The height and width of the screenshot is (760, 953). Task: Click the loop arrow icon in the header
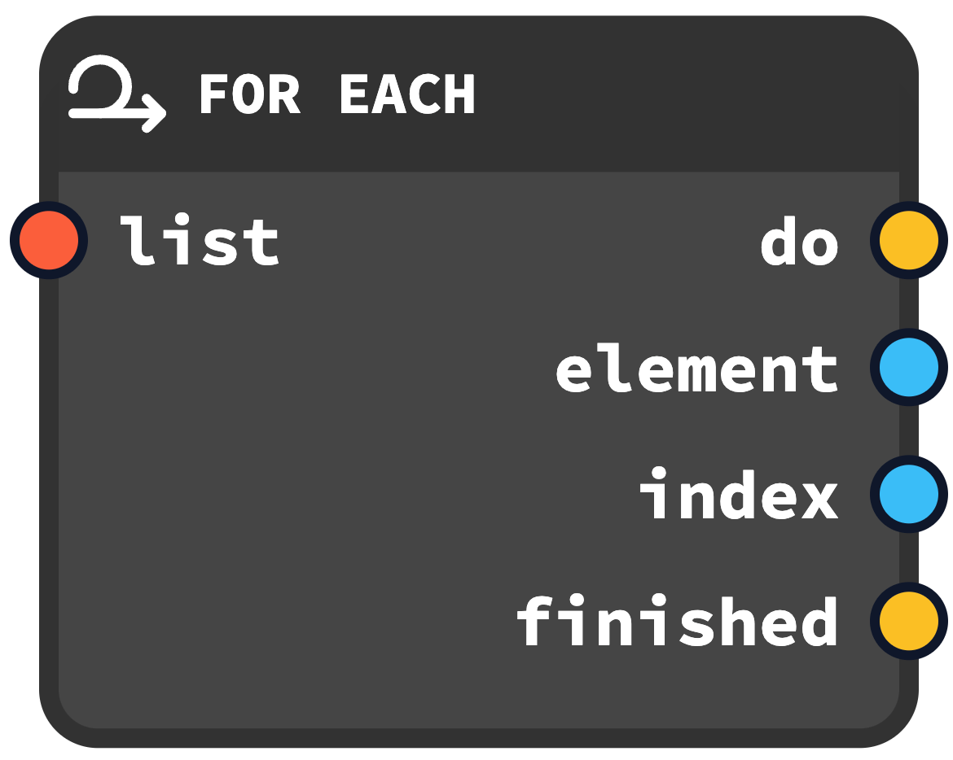tap(116, 94)
